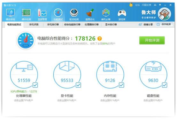The width and height of the screenshot is (177, 119).
Task: Click the download arrow icon in title bar
Action: 155,5
